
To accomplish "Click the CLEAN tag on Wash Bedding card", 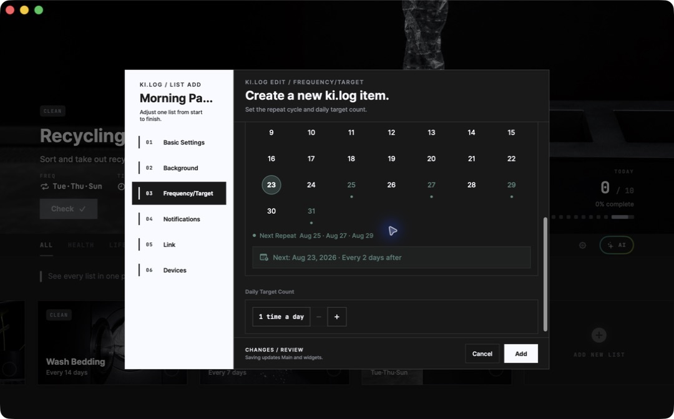I will pyautogui.click(x=59, y=315).
